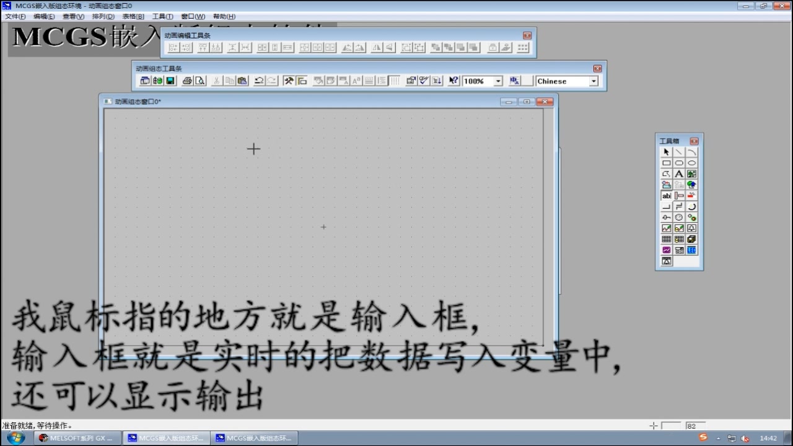This screenshot has height=446, width=793.
Task: Select the circular arc gauge tool
Action: [691, 206]
